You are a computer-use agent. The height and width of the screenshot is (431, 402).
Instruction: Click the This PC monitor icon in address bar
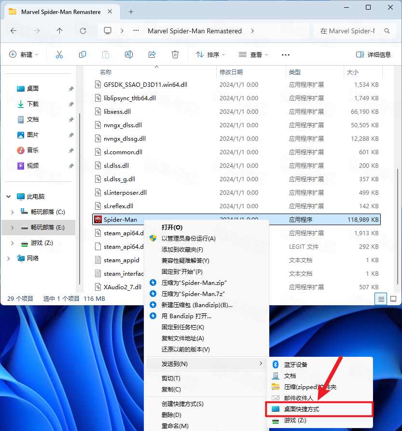(108, 30)
